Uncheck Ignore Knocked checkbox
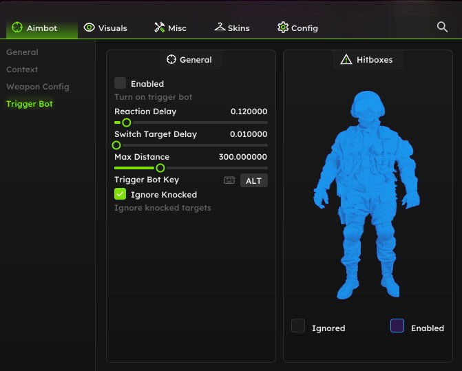 point(120,194)
